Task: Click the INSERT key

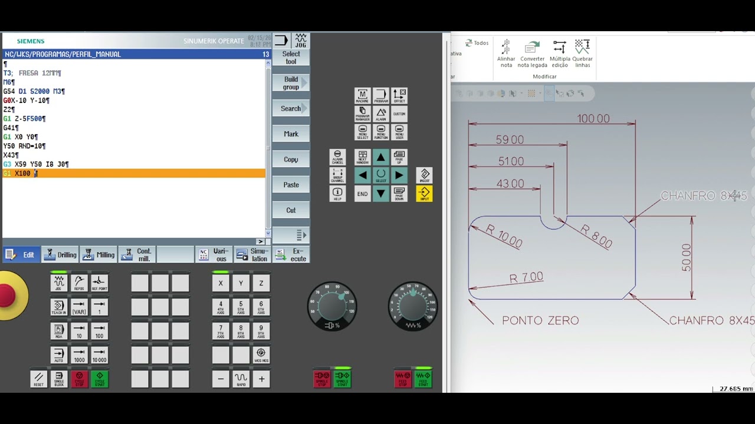Action: [x=425, y=175]
